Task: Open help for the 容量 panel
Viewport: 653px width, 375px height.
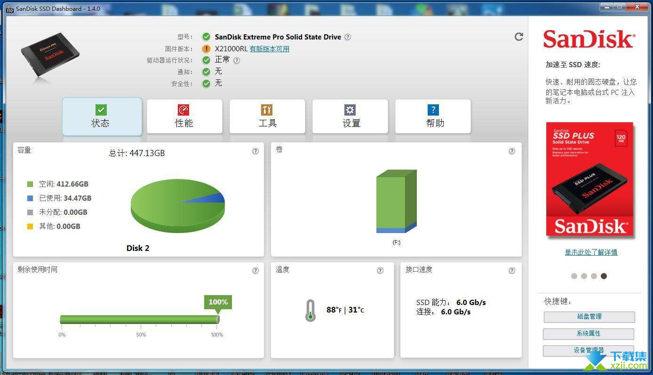Action: coord(255,151)
